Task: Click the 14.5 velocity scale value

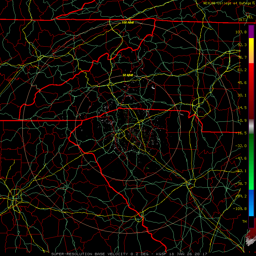Action: coord(242,108)
